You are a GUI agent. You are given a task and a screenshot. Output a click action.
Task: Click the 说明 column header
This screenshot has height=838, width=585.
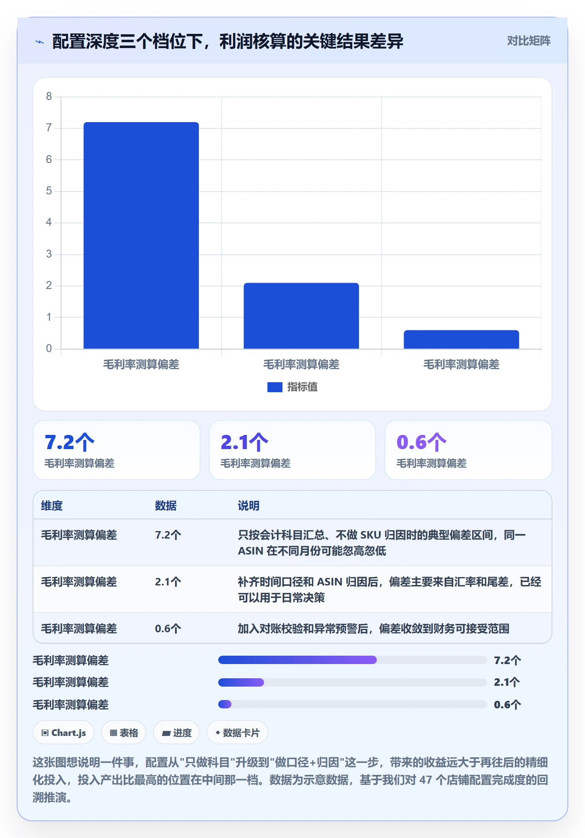click(249, 506)
